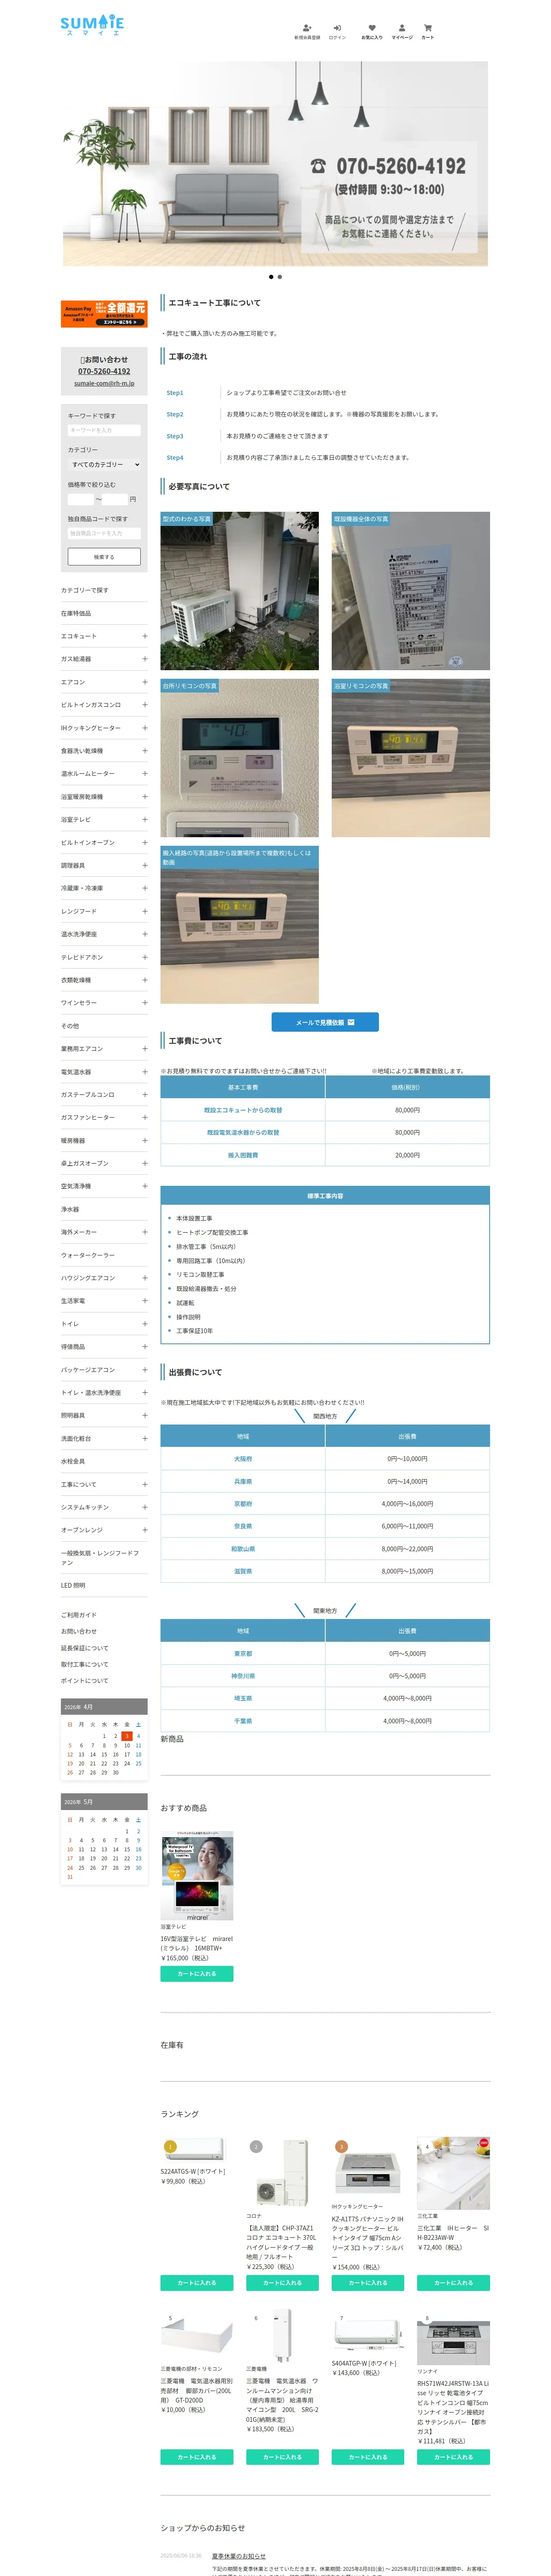Expand the 電気温水器 category plus icon
The image size is (551, 2576).
click(144, 1072)
